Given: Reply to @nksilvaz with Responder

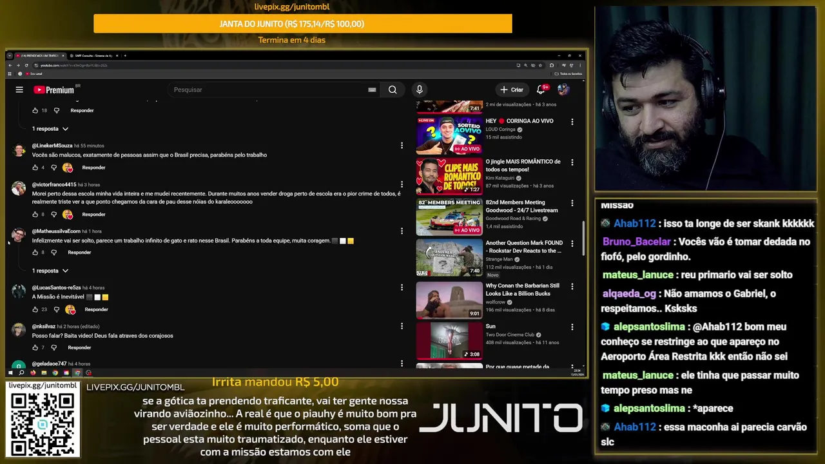Looking at the screenshot, I should point(79,347).
